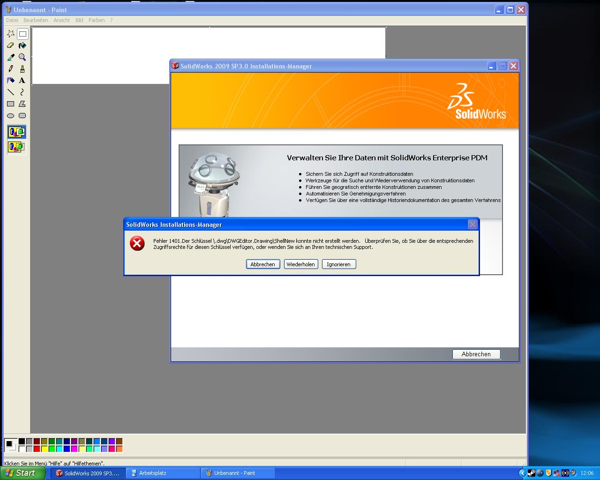Open the orange security shield tray icon
The width and height of the screenshot is (600, 480).
pyautogui.click(x=548, y=473)
